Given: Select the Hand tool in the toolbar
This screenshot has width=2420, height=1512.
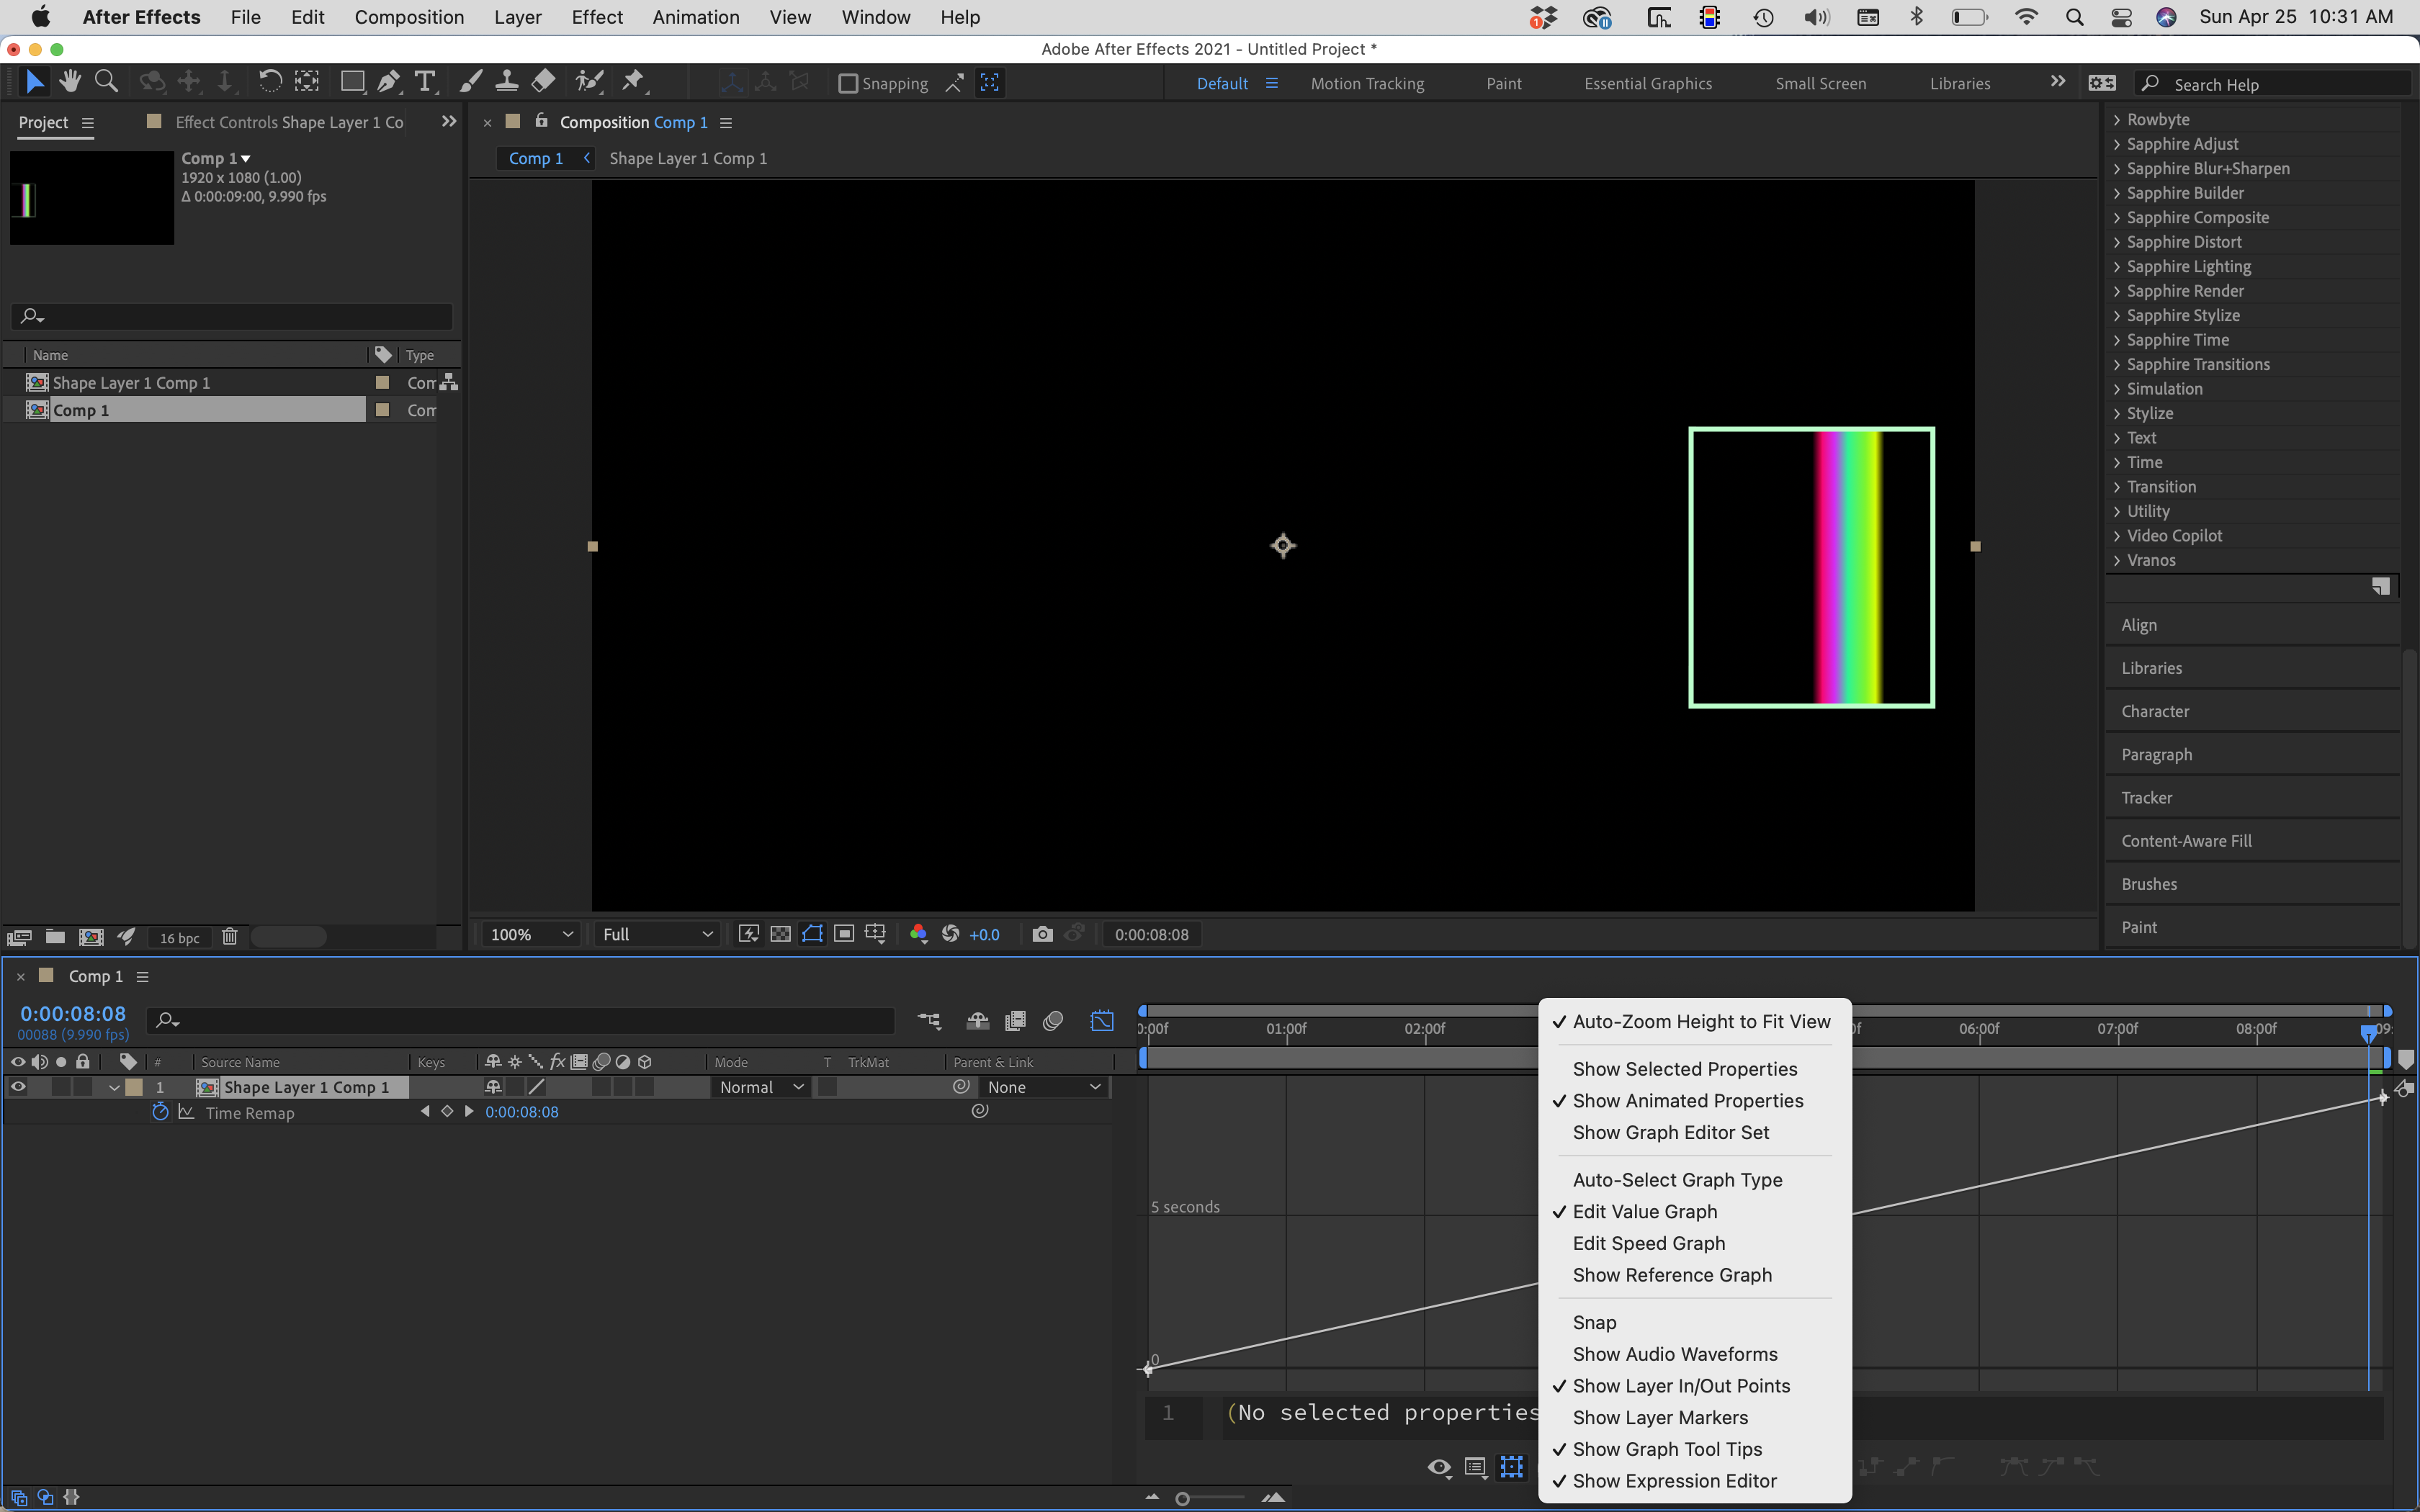Looking at the screenshot, I should [70, 81].
